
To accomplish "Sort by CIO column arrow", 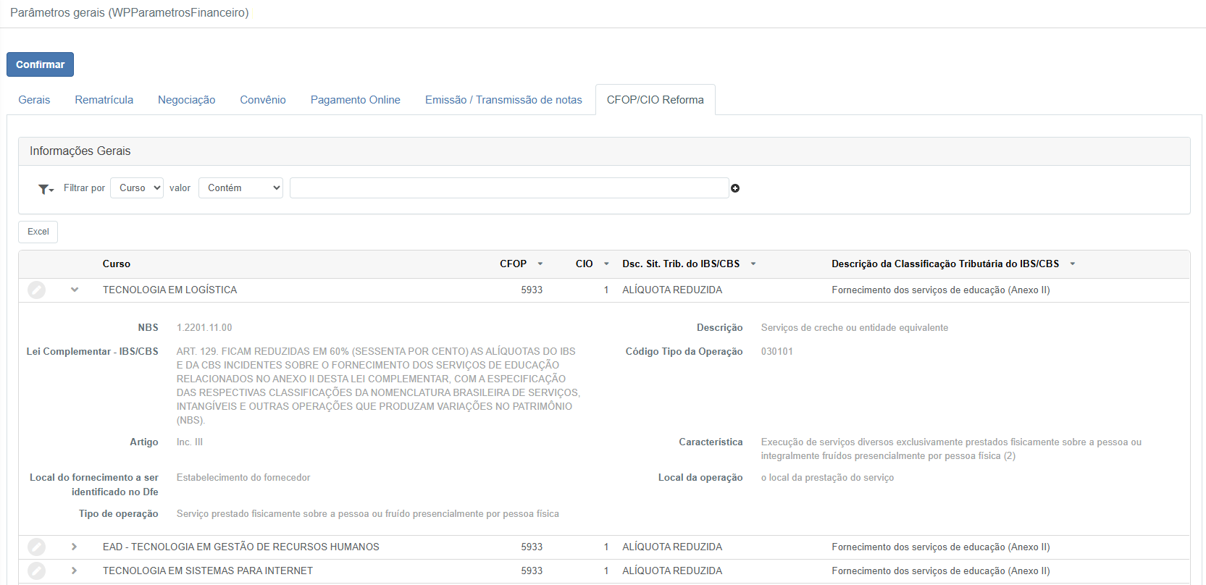I will (606, 264).
